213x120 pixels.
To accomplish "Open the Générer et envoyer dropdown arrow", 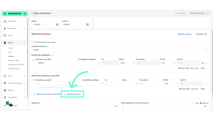I will pyautogui.click(x=207, y=13).
